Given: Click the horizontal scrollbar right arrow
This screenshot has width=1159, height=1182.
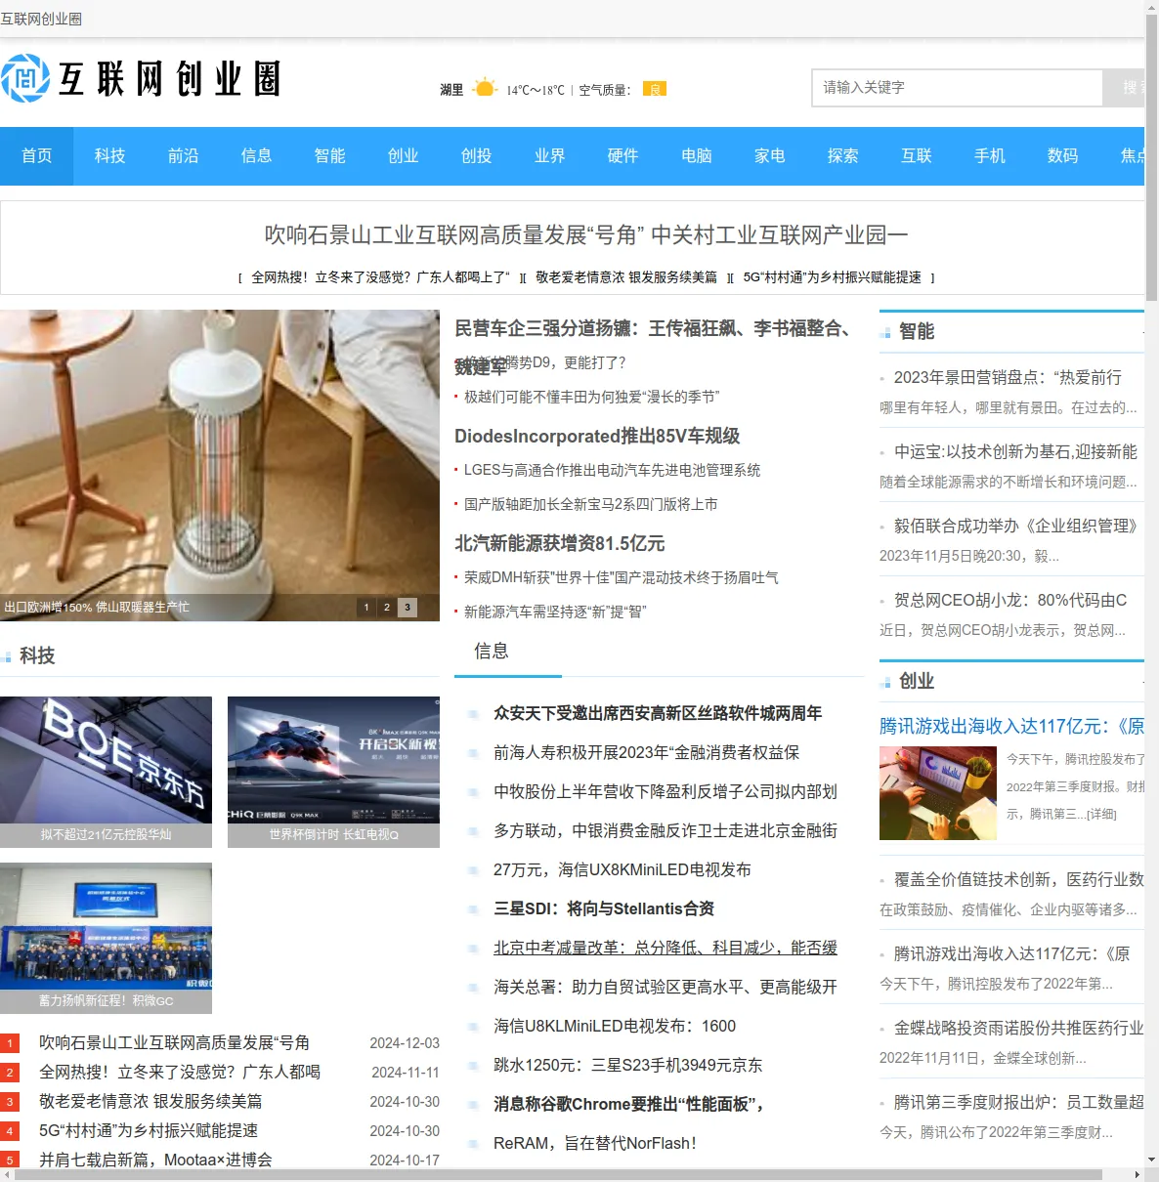Looking at the screenshot, I should (x=1137, y=1174).
